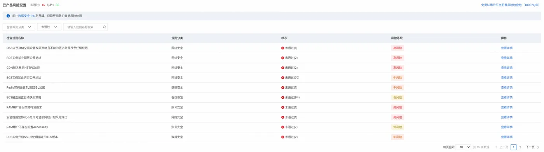The width and height of the screenshot is (544, 152).
Task: Click the 中风险 tag on ECS实例禁止绑定公网地址 row
Action: click(x=398, y=78)
